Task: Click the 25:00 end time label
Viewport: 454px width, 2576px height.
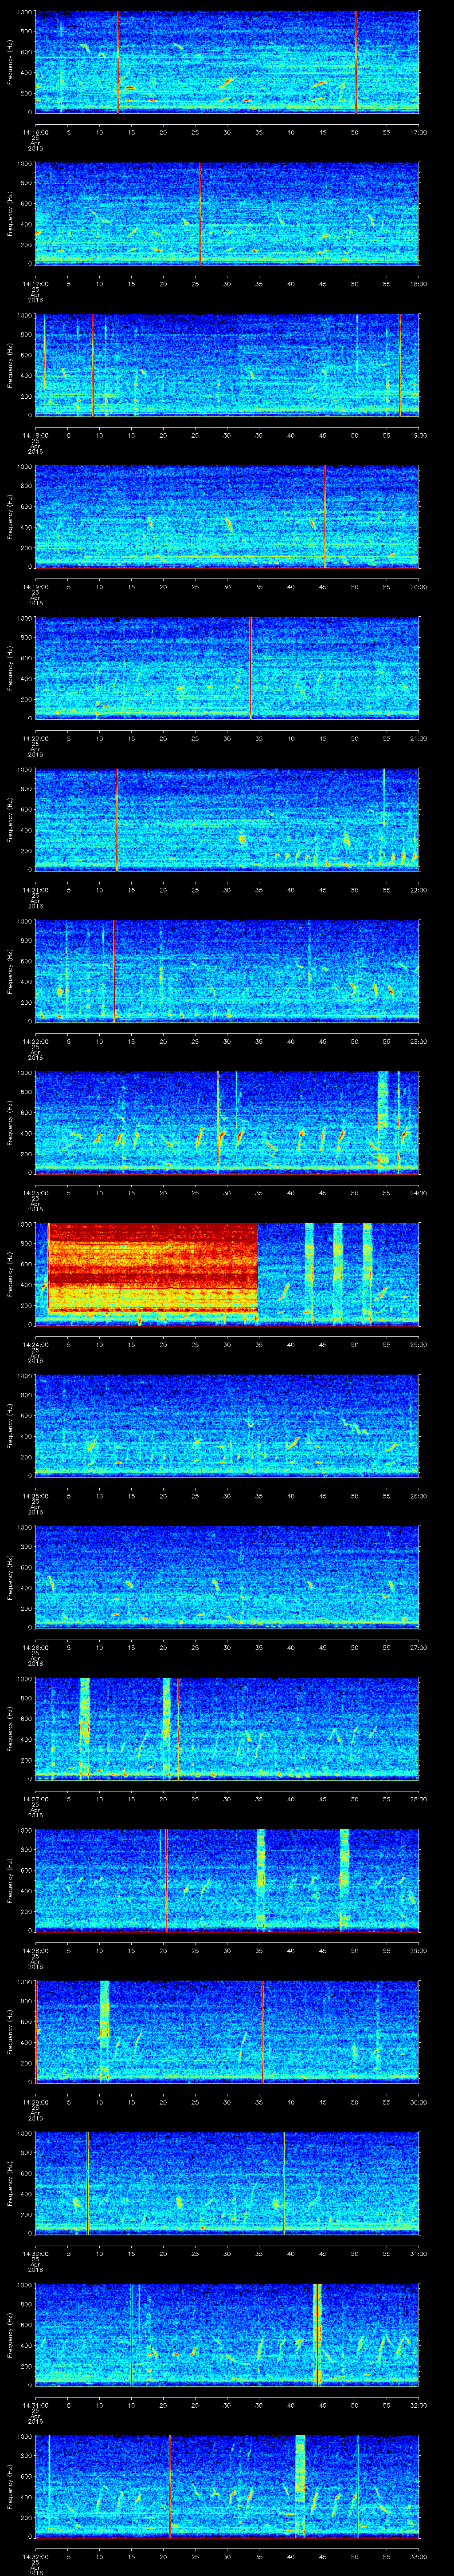Action: pos(418,1344)
